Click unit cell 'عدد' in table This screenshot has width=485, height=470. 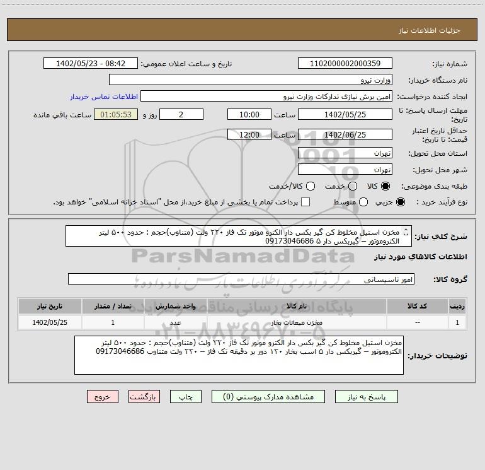(175, 322)
